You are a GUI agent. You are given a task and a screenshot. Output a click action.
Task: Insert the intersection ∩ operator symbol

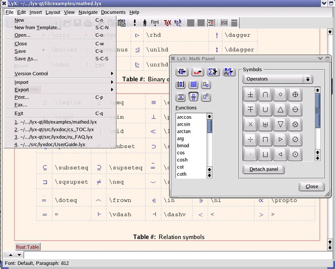point(265,94)
